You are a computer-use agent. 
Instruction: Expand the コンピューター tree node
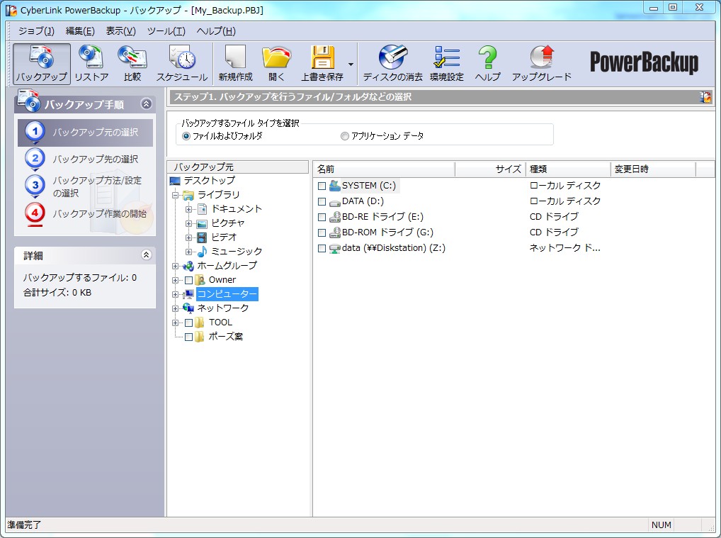[x=175, y=295]
